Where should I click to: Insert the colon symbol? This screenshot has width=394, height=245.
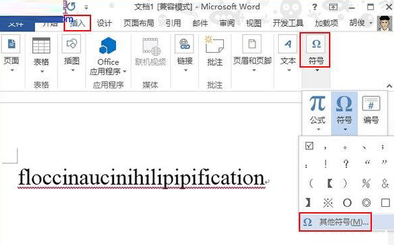[306, 166]
